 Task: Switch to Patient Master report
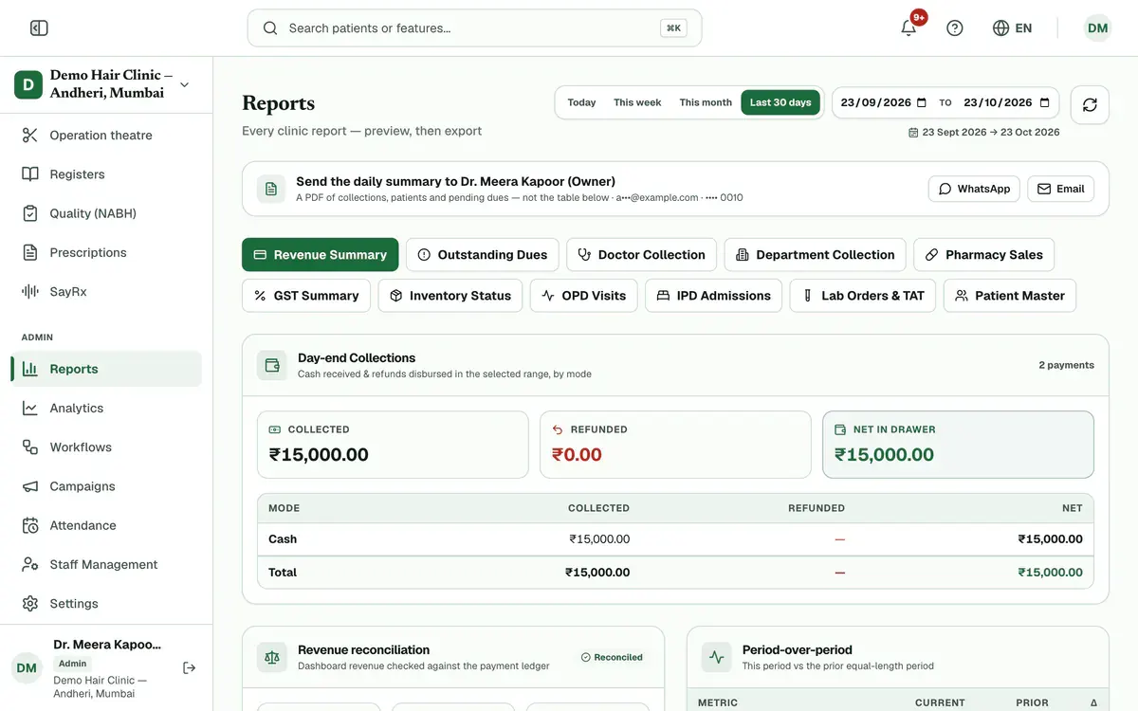tap(1010, 296)
